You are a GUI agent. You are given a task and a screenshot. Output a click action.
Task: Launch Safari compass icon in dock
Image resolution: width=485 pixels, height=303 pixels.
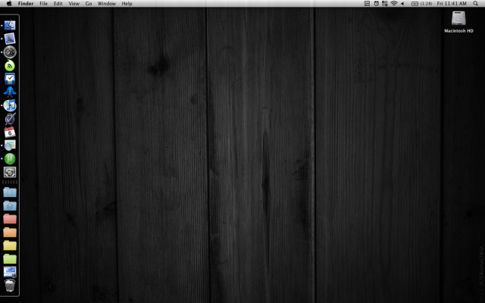point(10,52)
